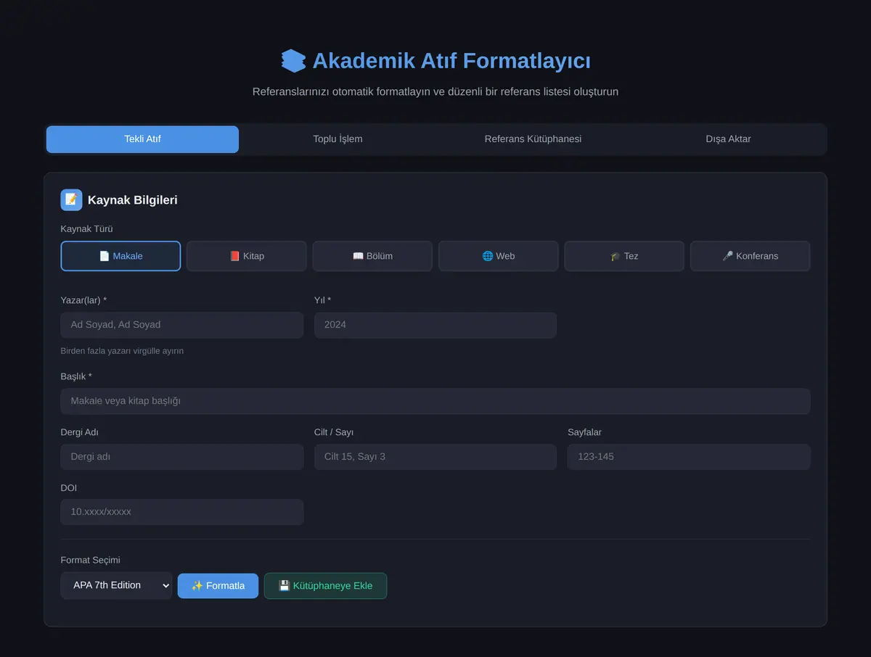Open the Dışa Aktar tab

(x=728, y=139)
